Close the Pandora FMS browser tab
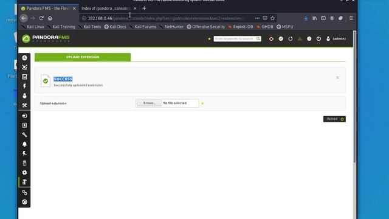This screenshot has width=389, height=219. pos(74,8)
